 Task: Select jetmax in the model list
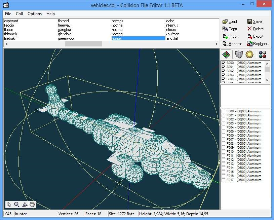coord(170,30)
